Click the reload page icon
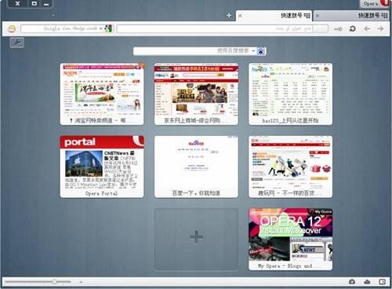This screenshot has width=392, height=289. pyautogui.click(x=352, y=28)
